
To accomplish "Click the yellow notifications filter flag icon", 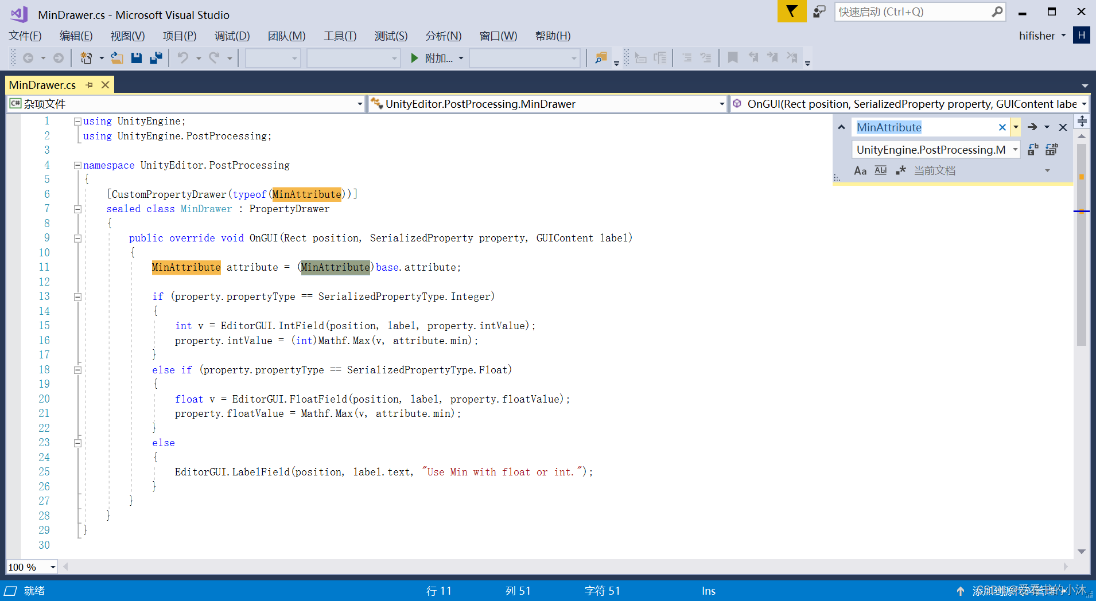I will (x=792, y=11).
